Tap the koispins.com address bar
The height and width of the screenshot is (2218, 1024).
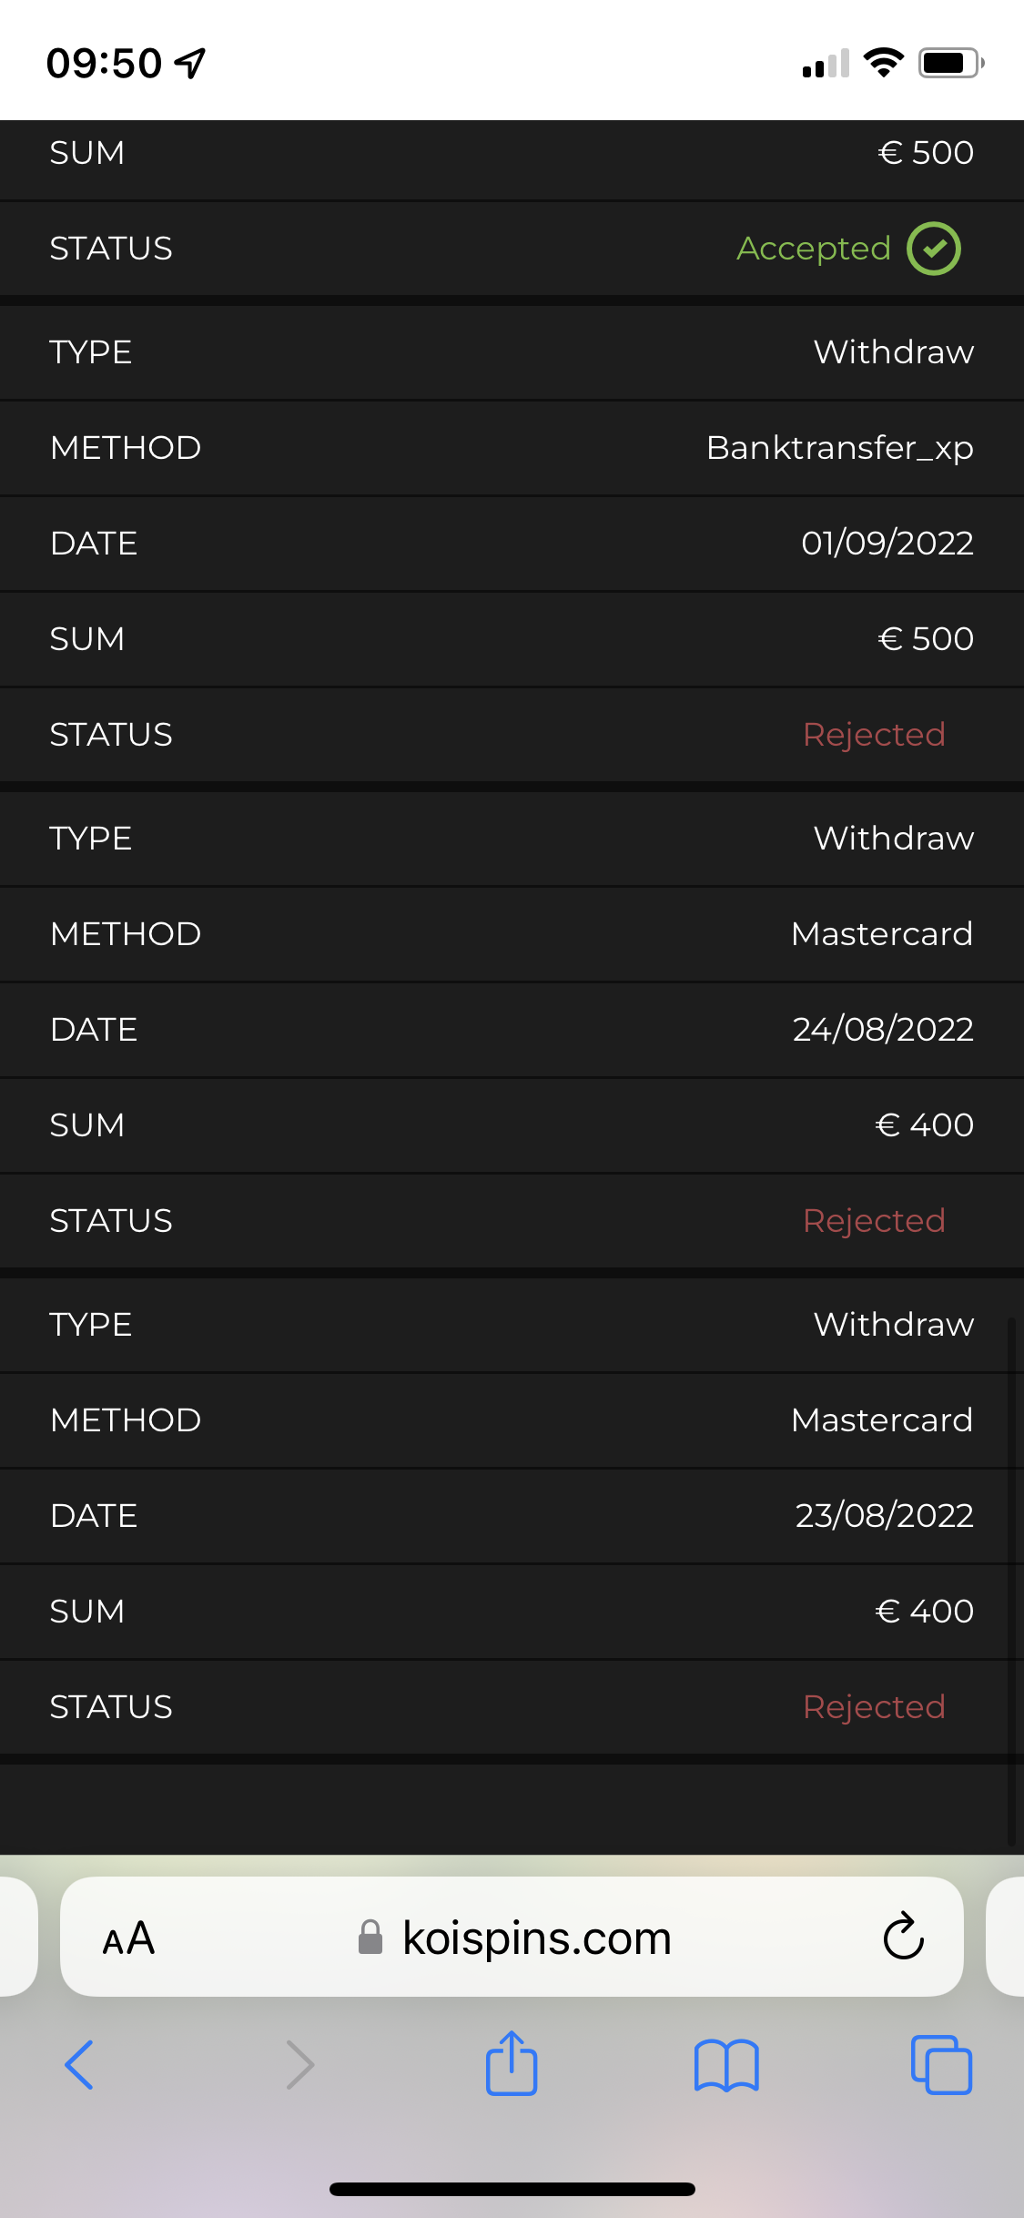tap(537, 1938)
